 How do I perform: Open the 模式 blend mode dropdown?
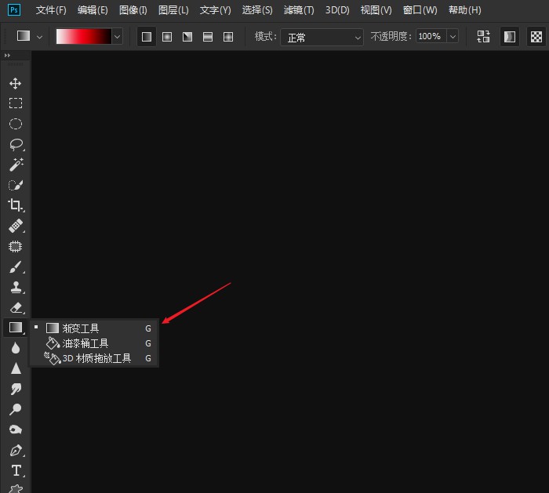click(x=322, y=37)
